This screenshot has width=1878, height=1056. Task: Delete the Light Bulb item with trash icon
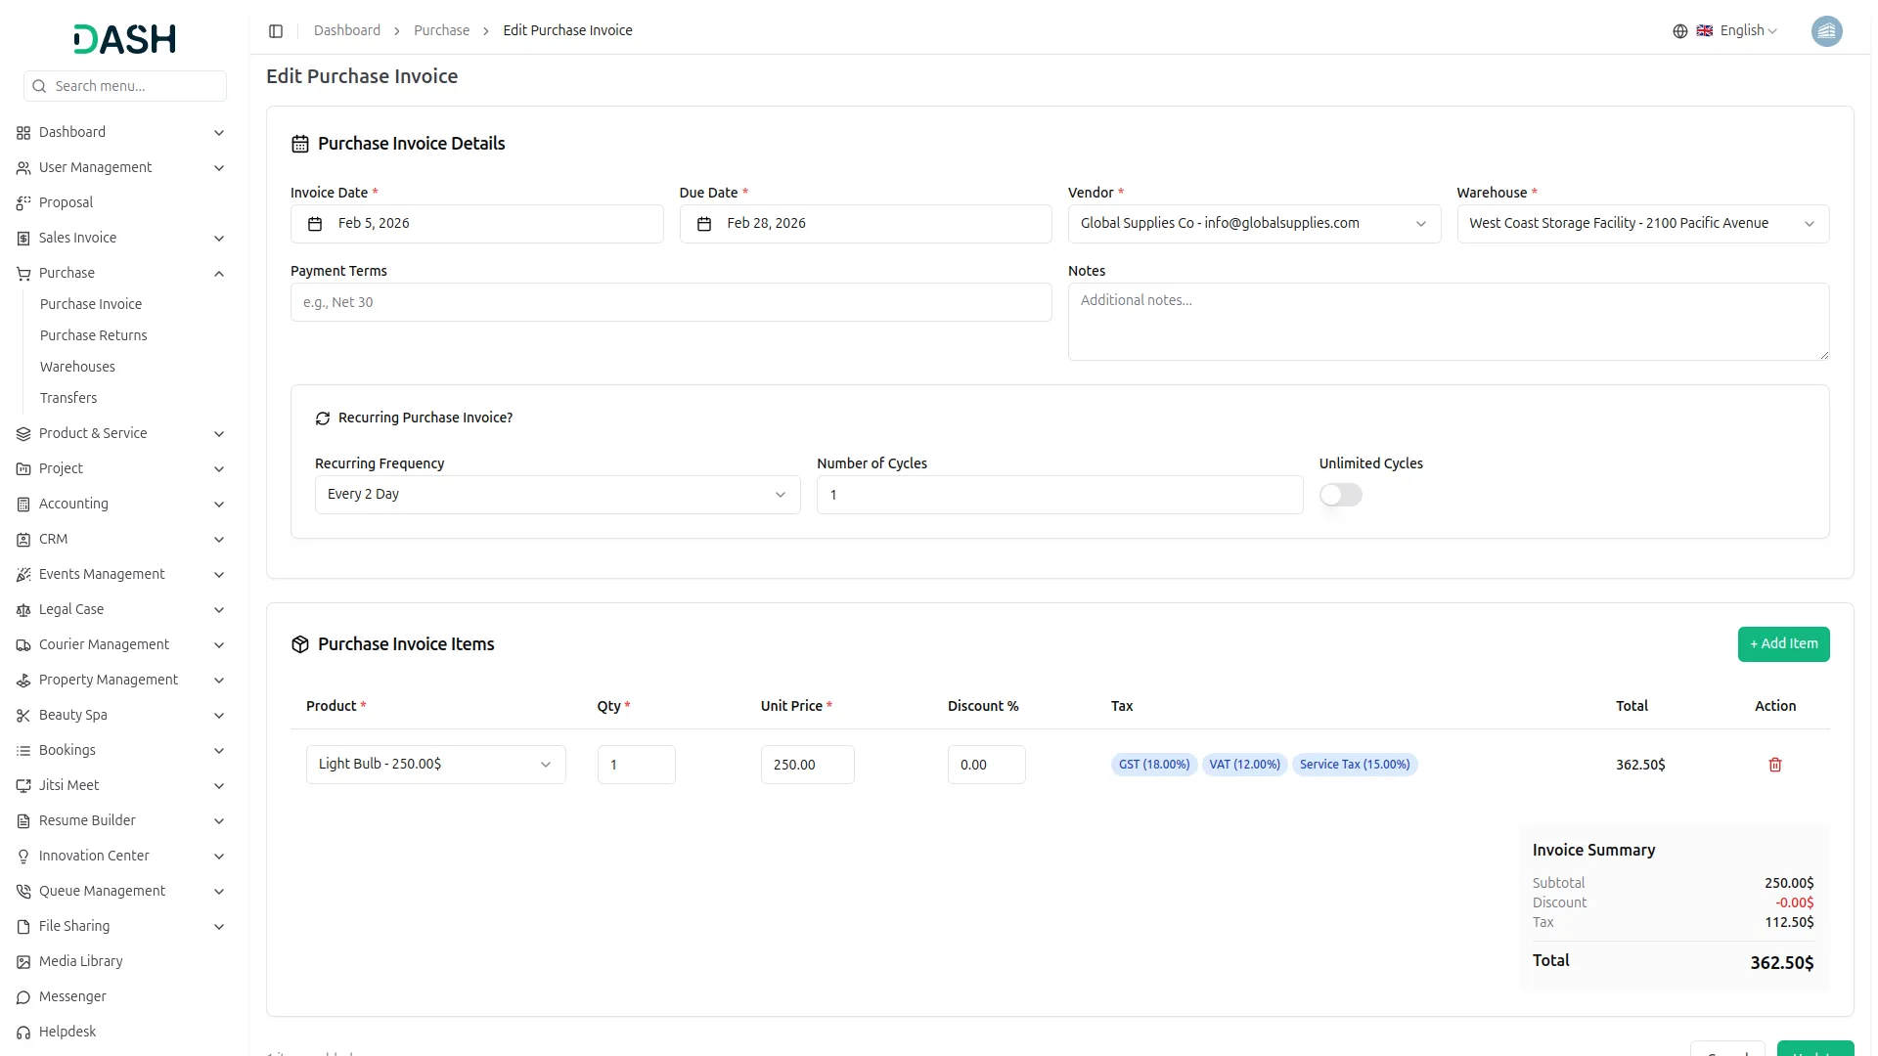click(x=1775, y=765)
